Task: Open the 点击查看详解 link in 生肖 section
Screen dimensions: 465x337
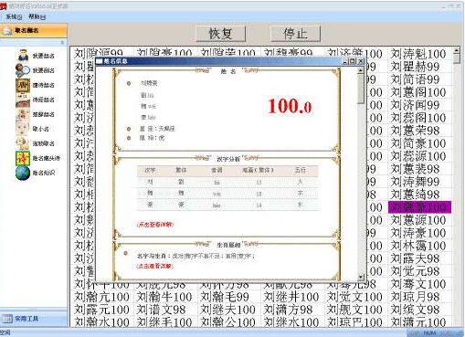Action: 155,266
